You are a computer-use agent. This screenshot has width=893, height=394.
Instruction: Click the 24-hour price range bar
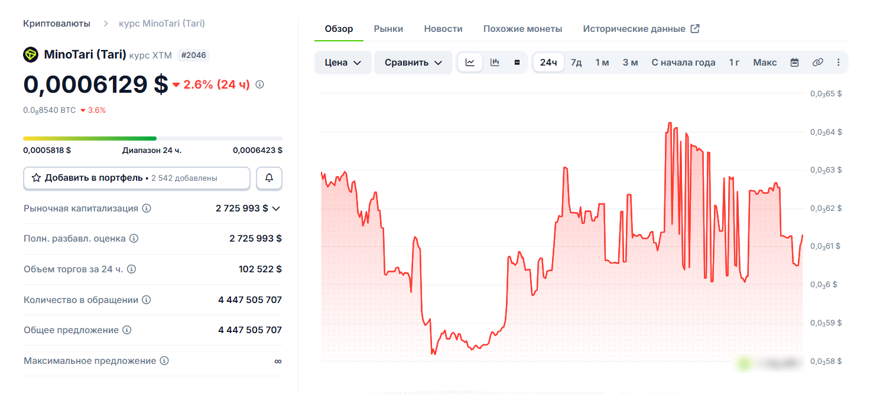(152, 137)
